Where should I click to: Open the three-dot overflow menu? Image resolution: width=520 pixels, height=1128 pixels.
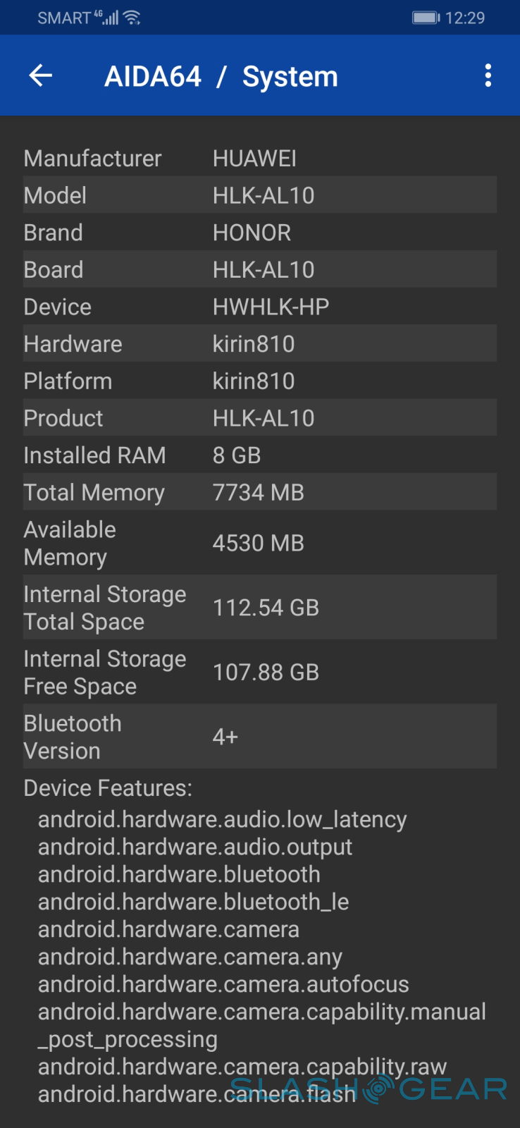pos(488,75)
